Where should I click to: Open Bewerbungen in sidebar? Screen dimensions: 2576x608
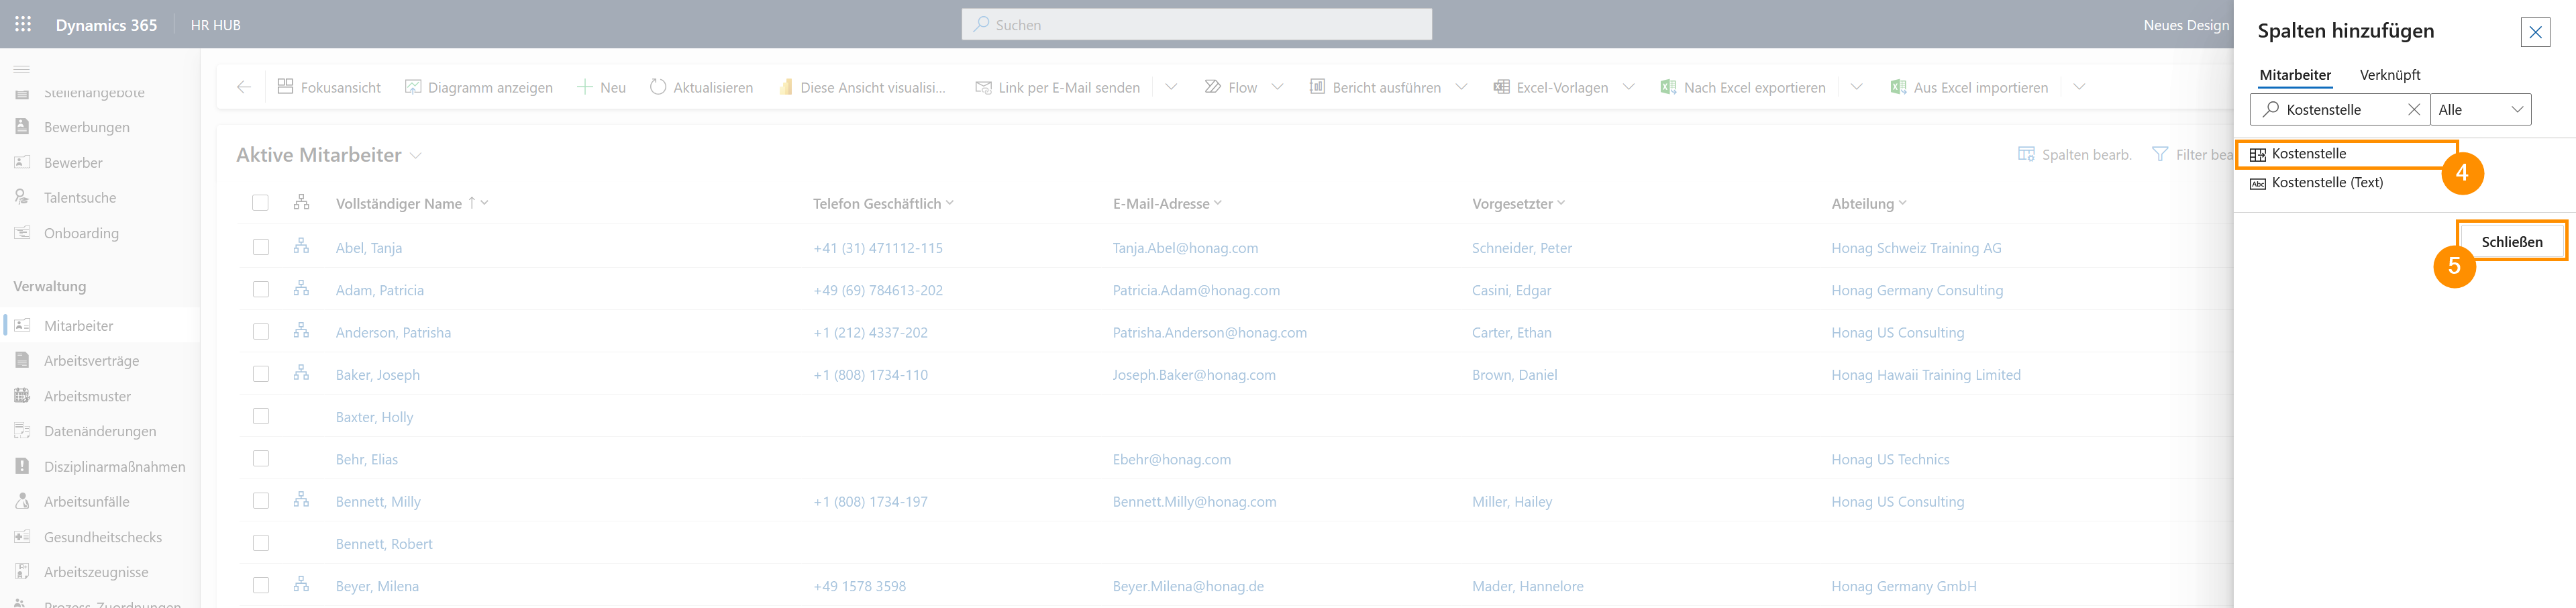click(86, 127)
